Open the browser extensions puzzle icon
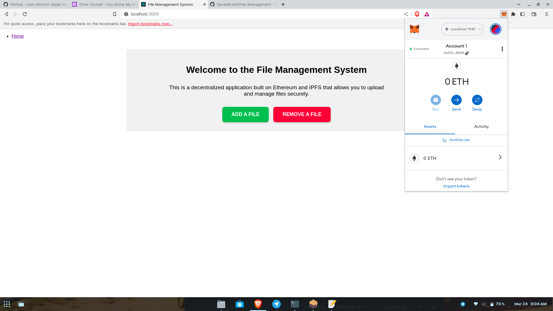The image size is (553, 311). coord(513,14)
